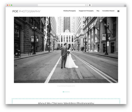The width and height of the screenshot is (132, 112).
Task: Click About My Chicago Wedding Photography heading
Action: coord(66,103)
